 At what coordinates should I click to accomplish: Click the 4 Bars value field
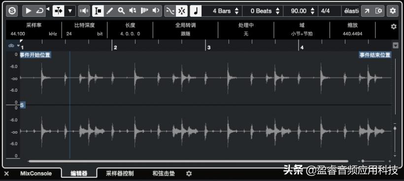click(x=222, y=11)
